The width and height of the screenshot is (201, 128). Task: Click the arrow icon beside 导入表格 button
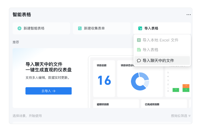140,28
